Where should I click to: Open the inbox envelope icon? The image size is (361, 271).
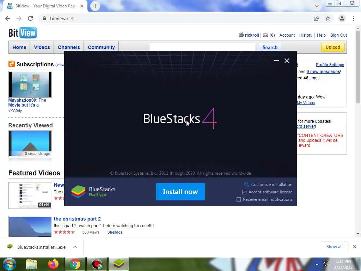click(265, 35)
